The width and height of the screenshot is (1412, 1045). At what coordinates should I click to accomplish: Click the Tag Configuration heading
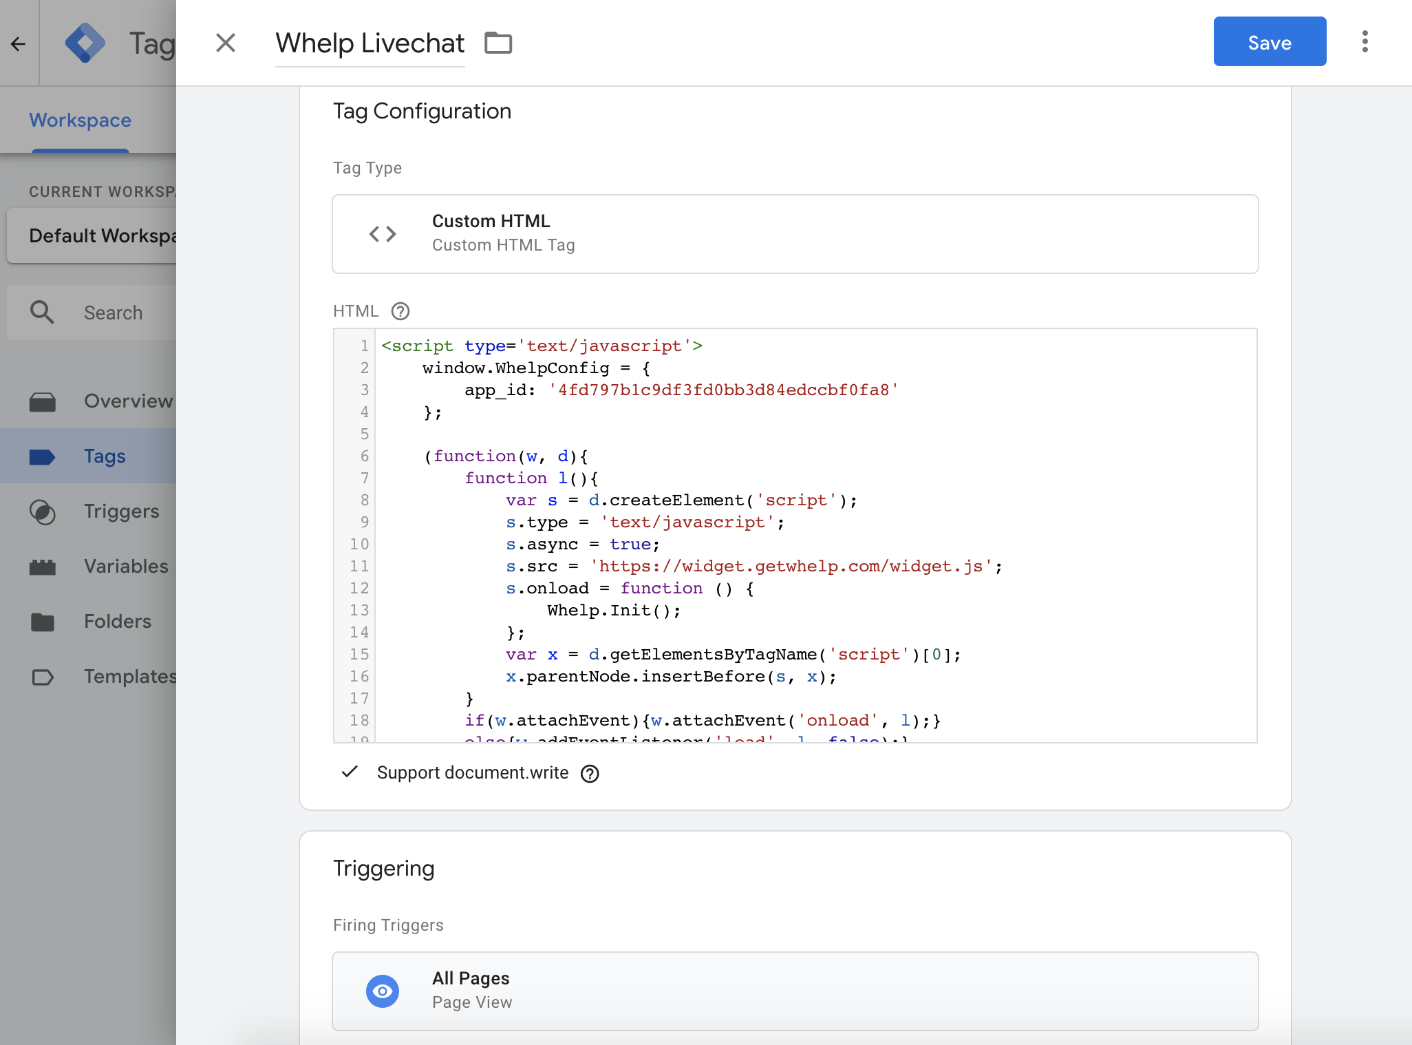point(422,111)
